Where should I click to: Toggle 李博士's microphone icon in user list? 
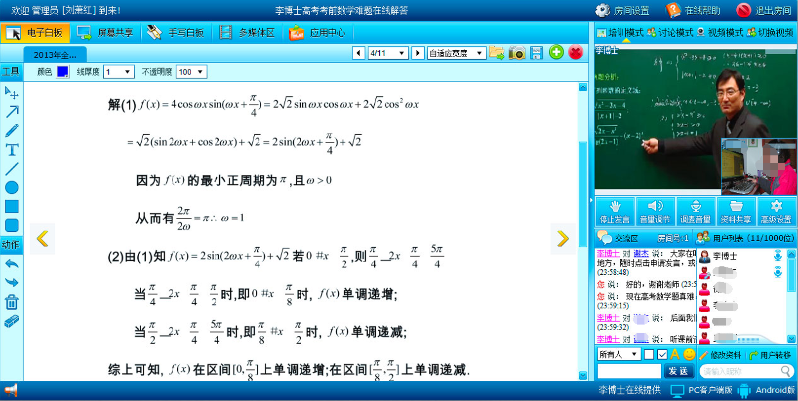778,255
